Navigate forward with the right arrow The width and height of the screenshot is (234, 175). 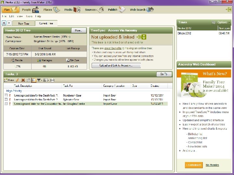(x=9, y=23)
